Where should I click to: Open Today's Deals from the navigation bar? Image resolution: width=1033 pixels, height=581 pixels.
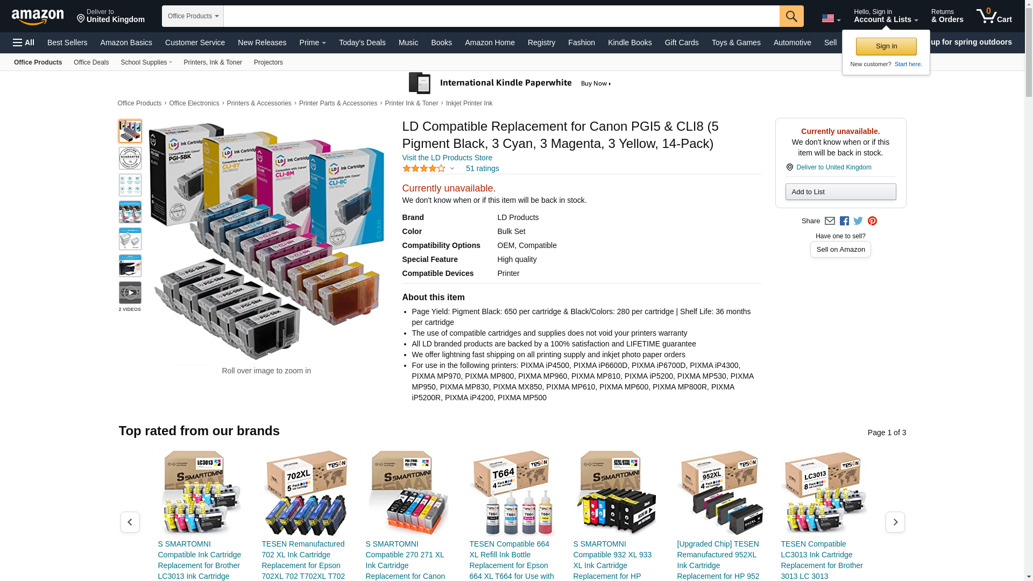point(362,42)
